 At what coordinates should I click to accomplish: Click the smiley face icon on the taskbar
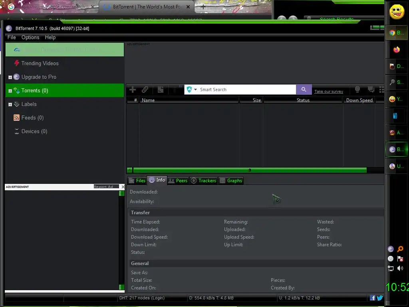(x=397, y=12)
